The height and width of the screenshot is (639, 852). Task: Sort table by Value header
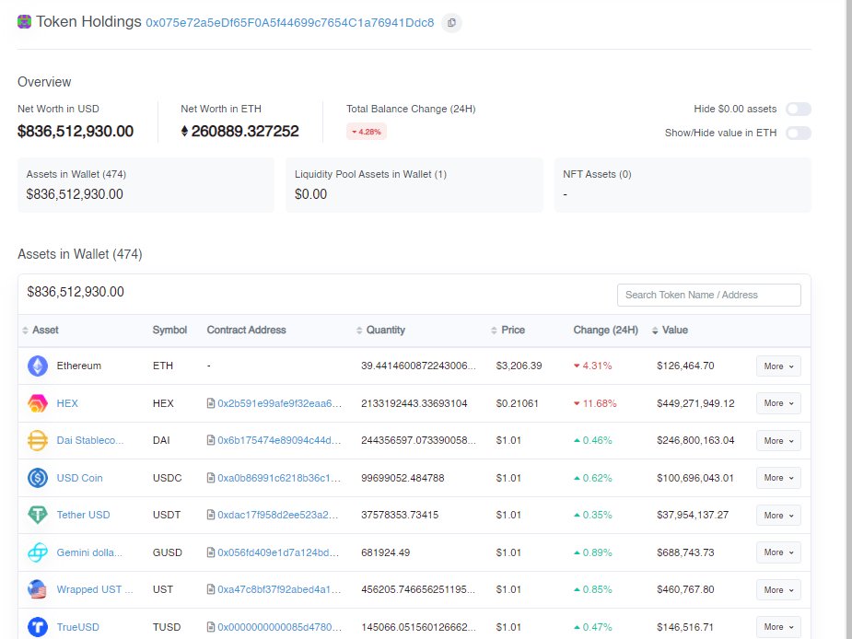click(x=675, y=330)
